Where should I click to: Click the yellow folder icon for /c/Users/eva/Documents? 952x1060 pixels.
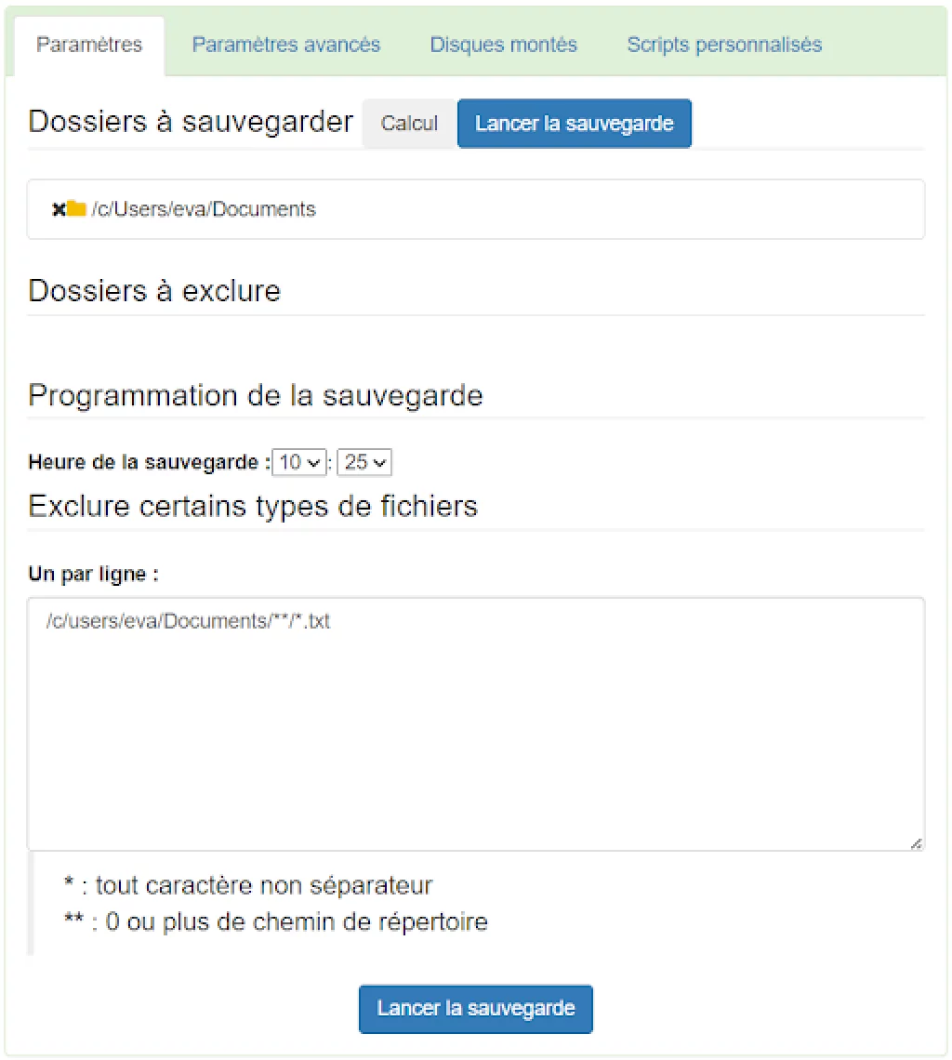(76, 209)
